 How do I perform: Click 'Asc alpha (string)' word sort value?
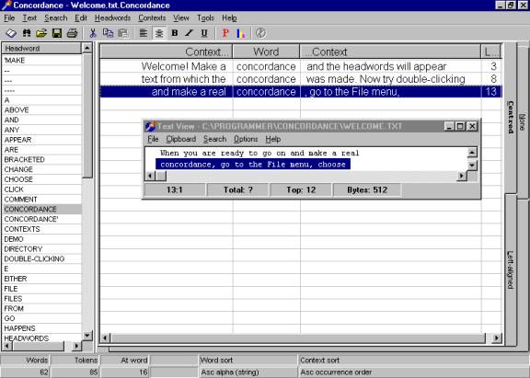tap(230, 372)
